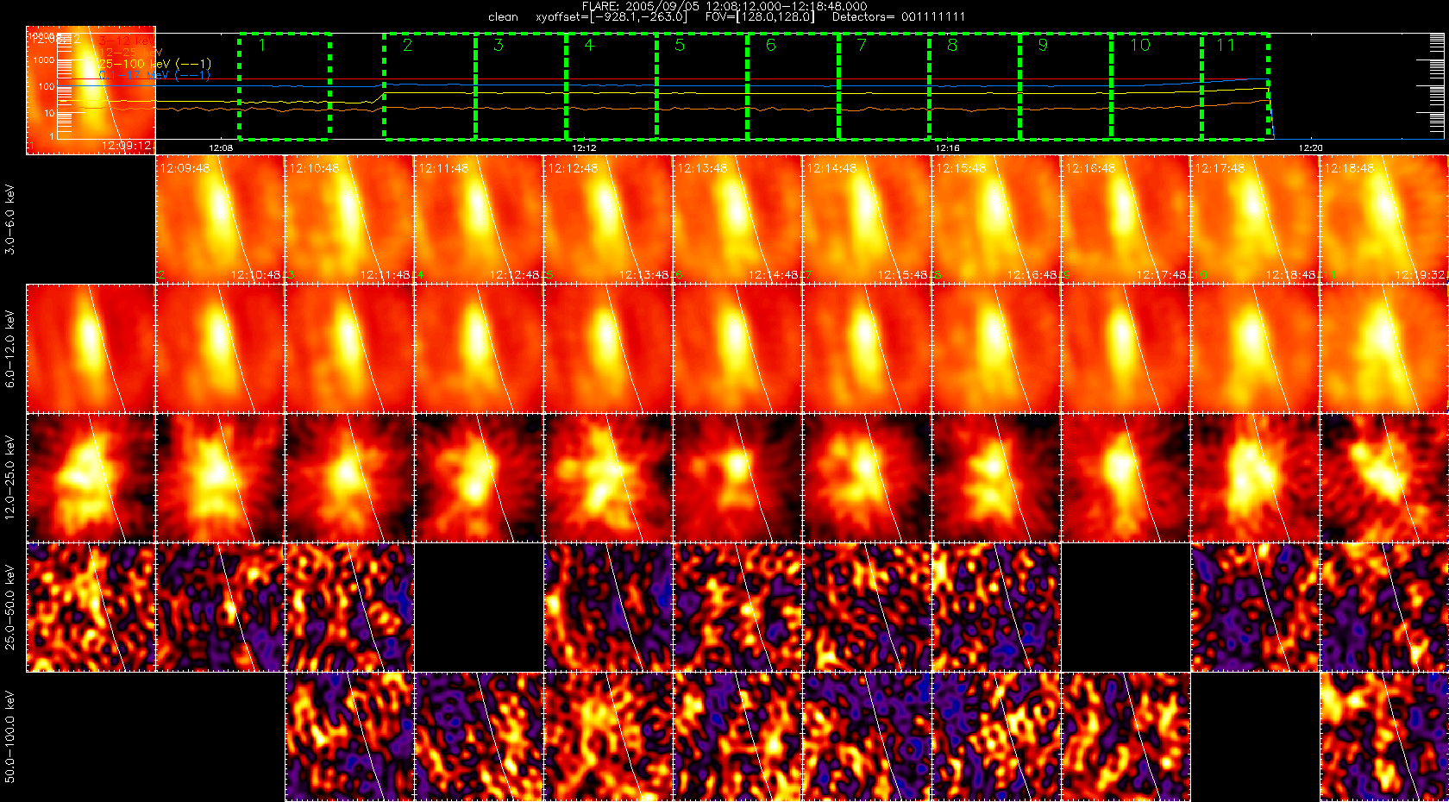Open the 3-6 keV image starting 12:16:48
This screenshot has width=1449, height=802.
(x=1126, y=220)
